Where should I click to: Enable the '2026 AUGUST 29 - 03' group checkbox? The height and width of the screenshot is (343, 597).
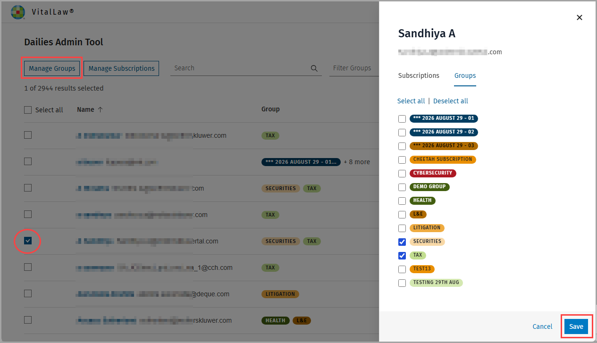click(402, 146)
